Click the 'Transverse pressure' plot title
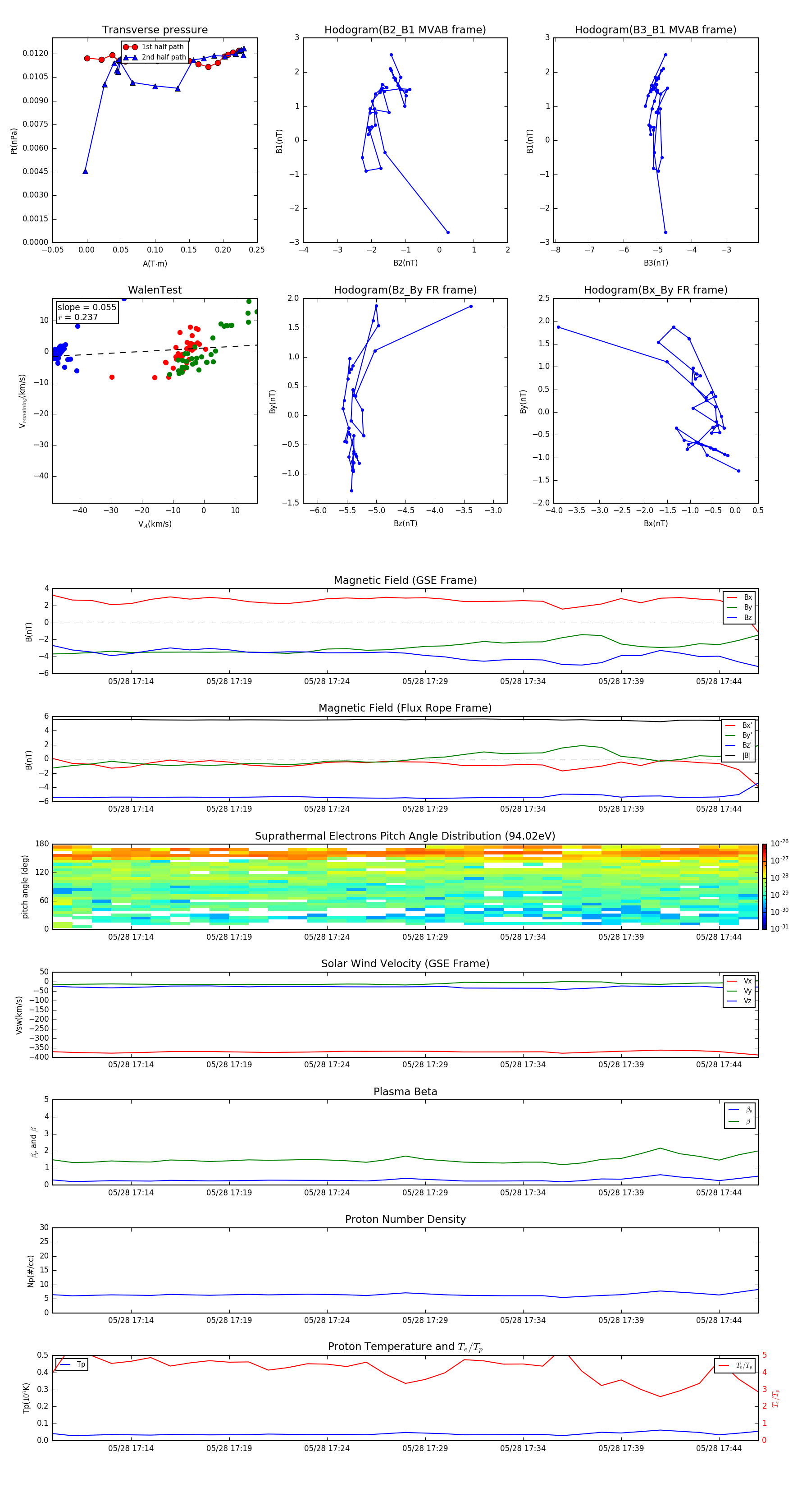 [155, 30]
